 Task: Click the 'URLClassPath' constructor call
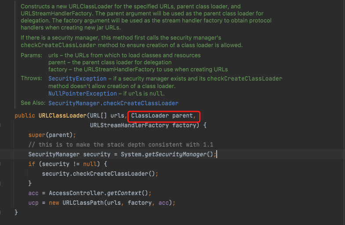tap(83, 203)
